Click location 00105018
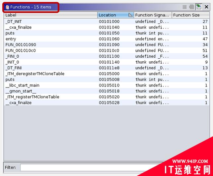Viewport: 213px width, 176px height. click(109, 91)
